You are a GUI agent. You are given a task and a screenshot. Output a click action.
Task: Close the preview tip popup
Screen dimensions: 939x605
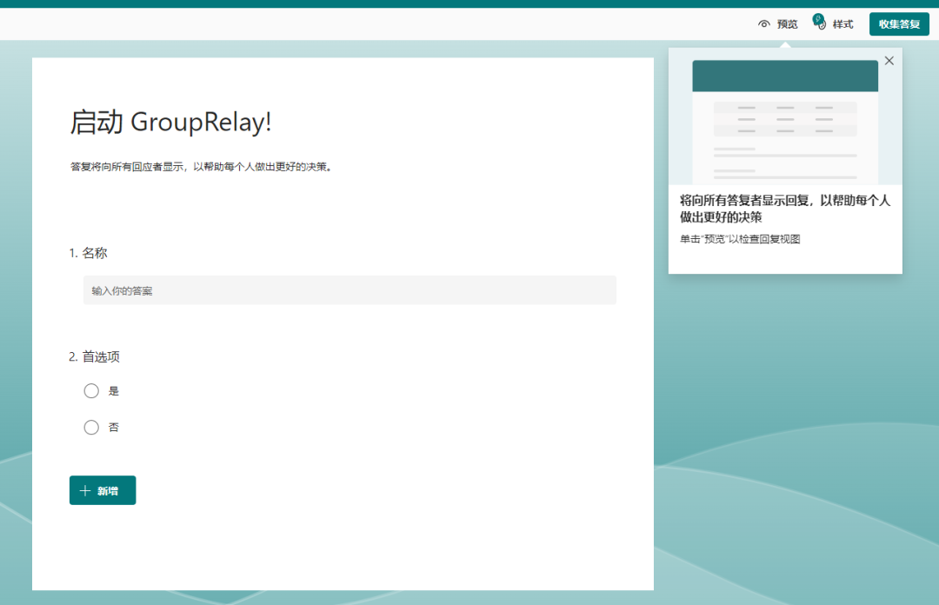[x=889, y=61]
